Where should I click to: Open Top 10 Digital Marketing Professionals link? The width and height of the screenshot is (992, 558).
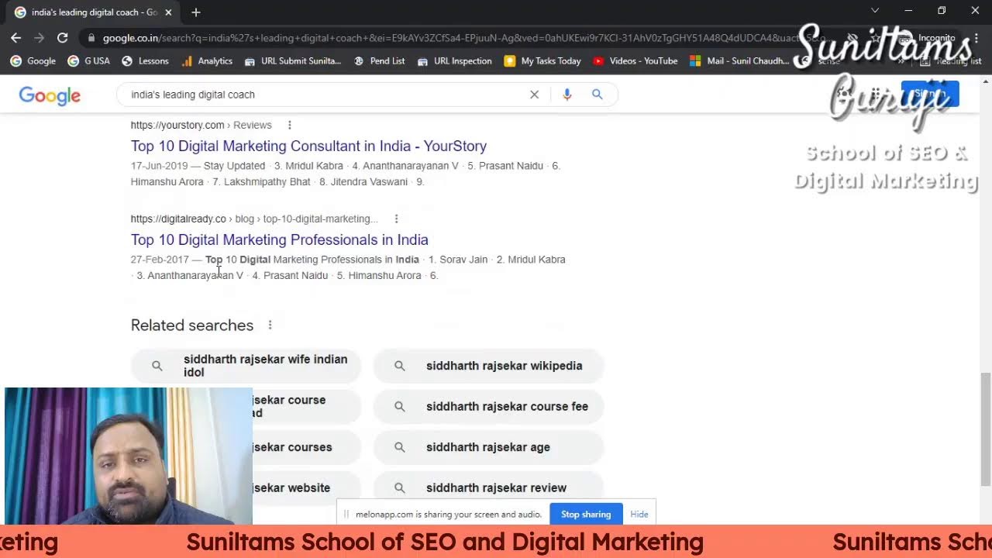[x=279, y=239]
